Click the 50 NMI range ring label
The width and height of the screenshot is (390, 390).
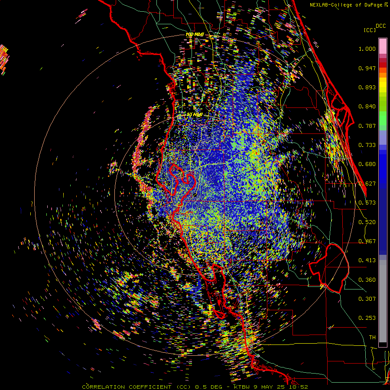point(195,115)
